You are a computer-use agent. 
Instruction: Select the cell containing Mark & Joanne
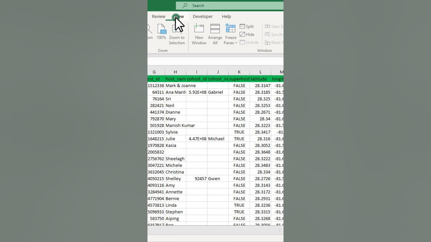coord(175,85)
